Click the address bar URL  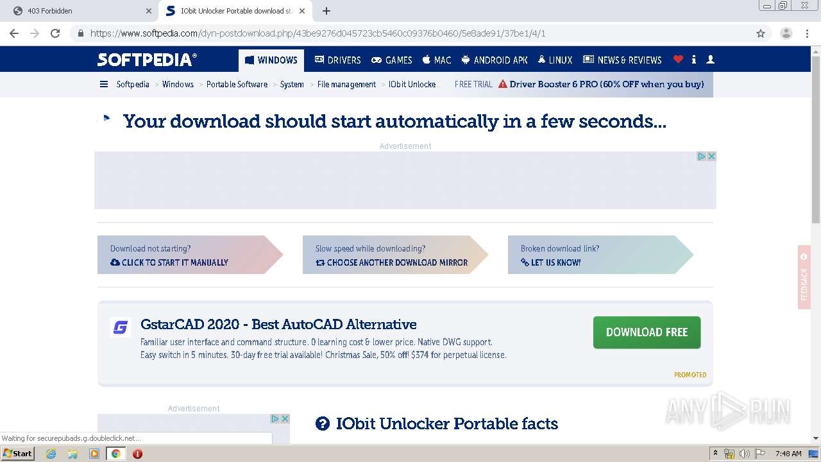click(x=317, y=33)
